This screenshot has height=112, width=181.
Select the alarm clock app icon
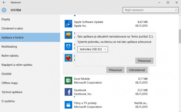point(68,46)
